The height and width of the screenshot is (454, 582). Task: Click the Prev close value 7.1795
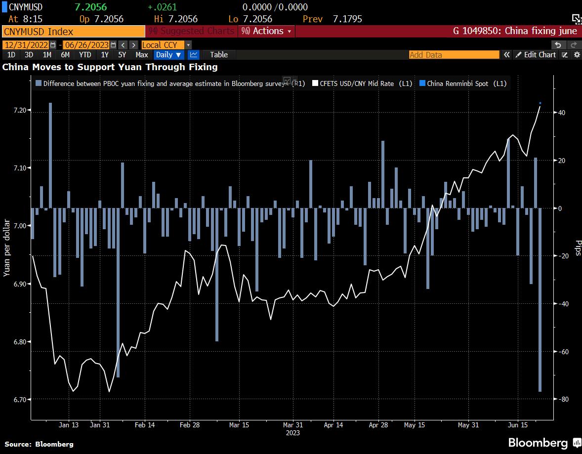[x=347, y=19]
